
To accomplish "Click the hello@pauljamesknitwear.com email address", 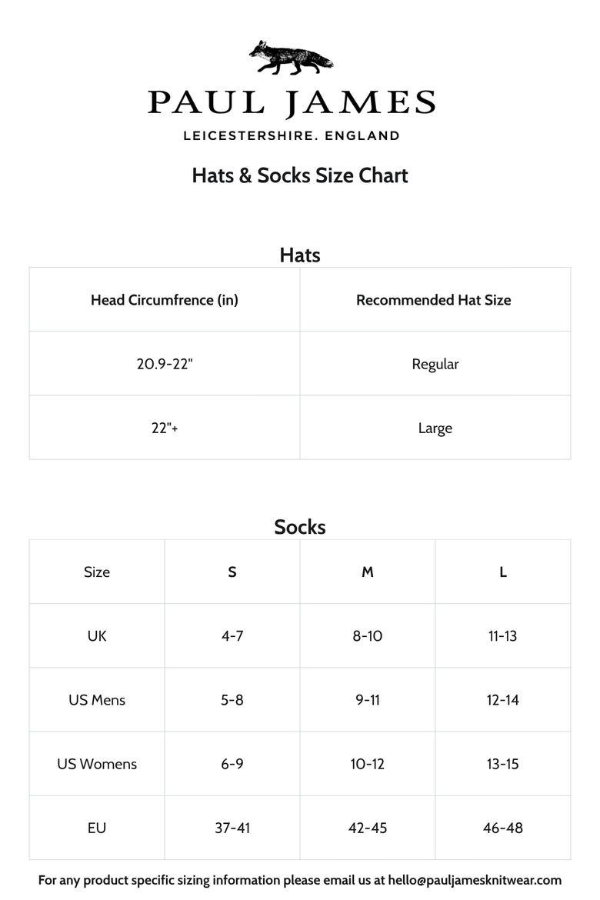I will pyautogui.click(x=475, y=880).
